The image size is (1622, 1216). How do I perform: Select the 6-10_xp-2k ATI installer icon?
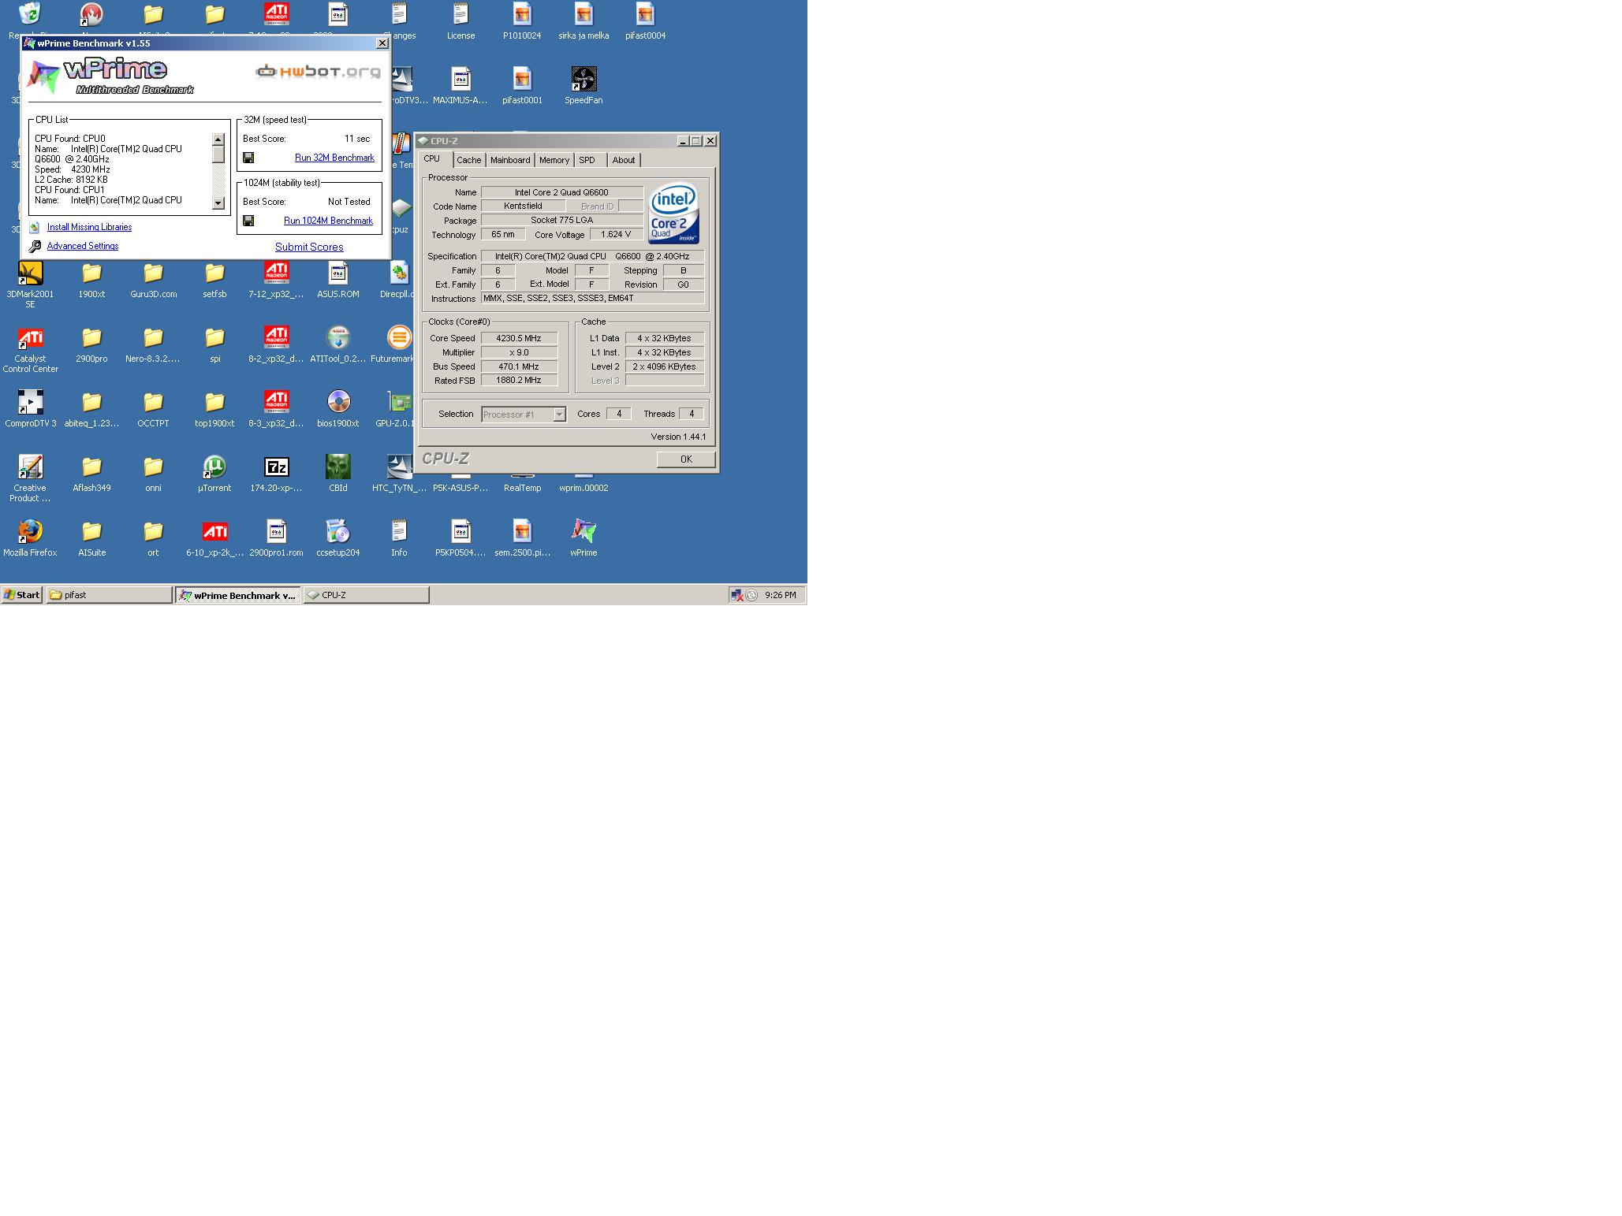[214, 538]
